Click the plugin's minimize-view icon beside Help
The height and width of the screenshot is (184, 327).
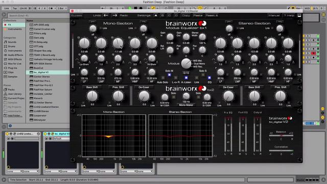[x=299, y=15]
